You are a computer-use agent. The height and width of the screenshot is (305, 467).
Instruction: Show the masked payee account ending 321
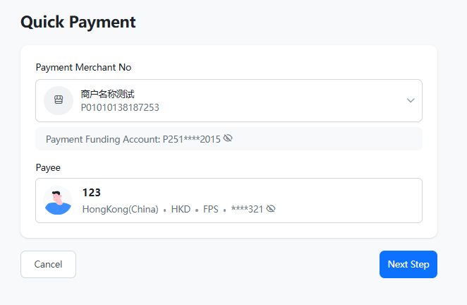pyautogui.click(x=271, y=209)
